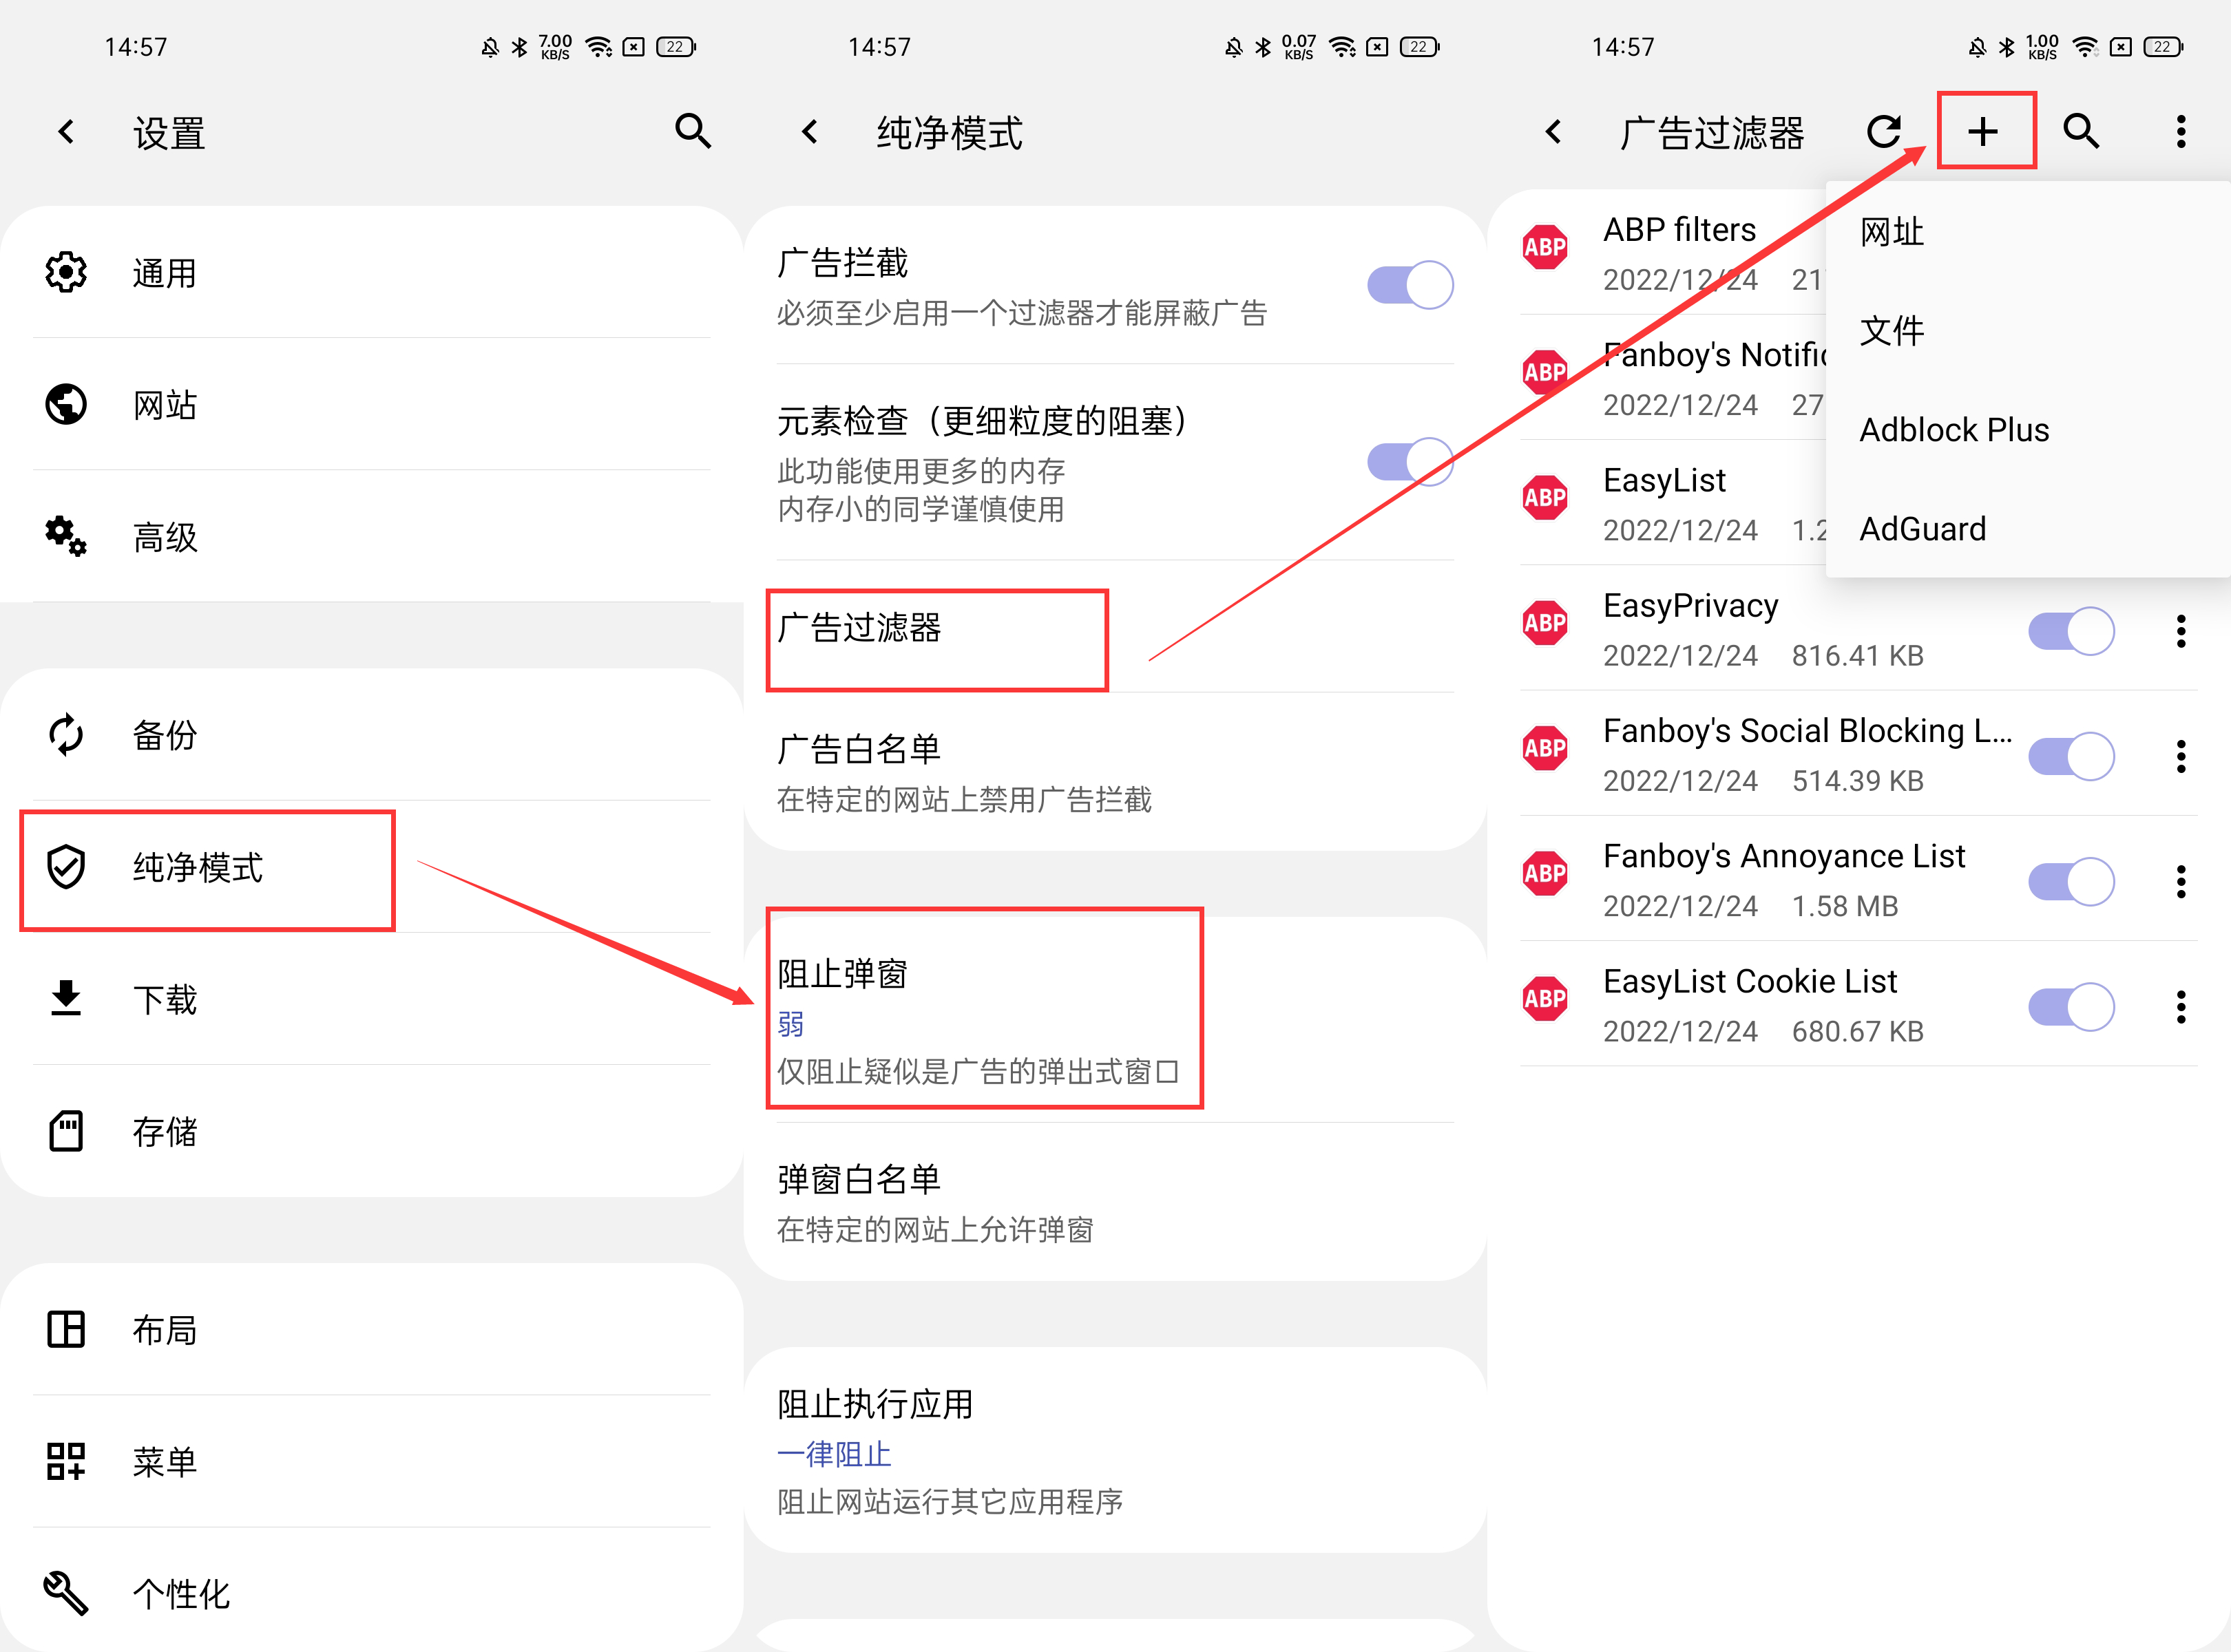2231x1652 pixels.
Task: Tap the sync icon beside 备份
Action: click(66, 735)
